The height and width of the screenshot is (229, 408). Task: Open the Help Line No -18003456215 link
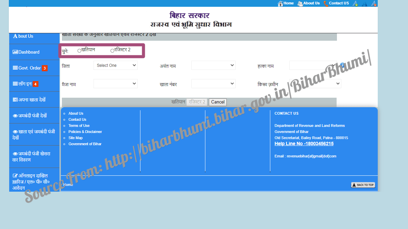[x=304, y=144]
